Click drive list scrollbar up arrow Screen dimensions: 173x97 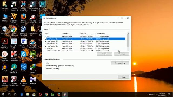pos(128,33)
